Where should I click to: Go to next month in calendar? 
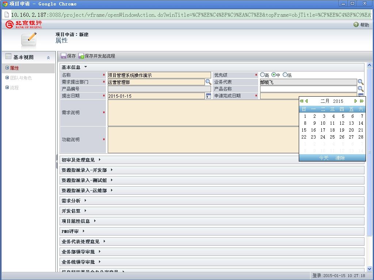coord(356,101)
